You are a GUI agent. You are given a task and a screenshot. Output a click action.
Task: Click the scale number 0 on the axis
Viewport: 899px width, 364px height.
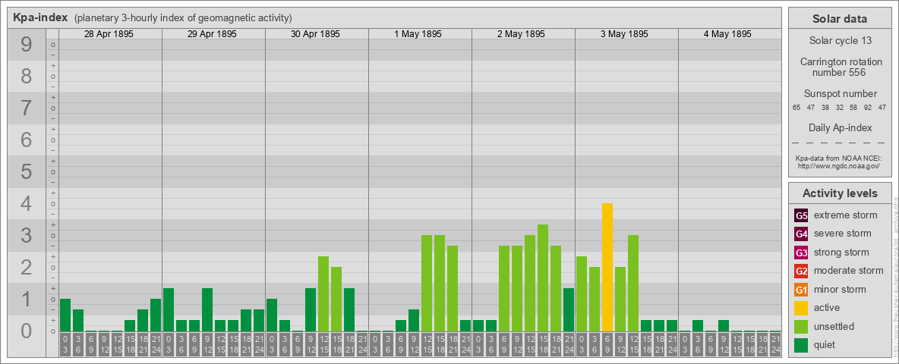27,331
